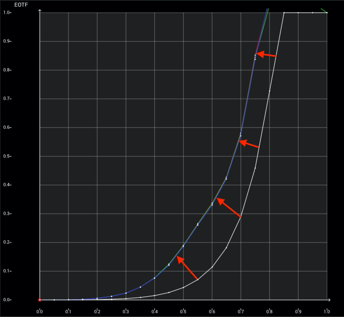The height and width of the screenshot is (317, 344).
Task: Select measured colored curve point at x 0.3
Action: pos(126,293)
